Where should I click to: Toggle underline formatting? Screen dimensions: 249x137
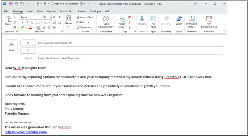click(33, 22)
